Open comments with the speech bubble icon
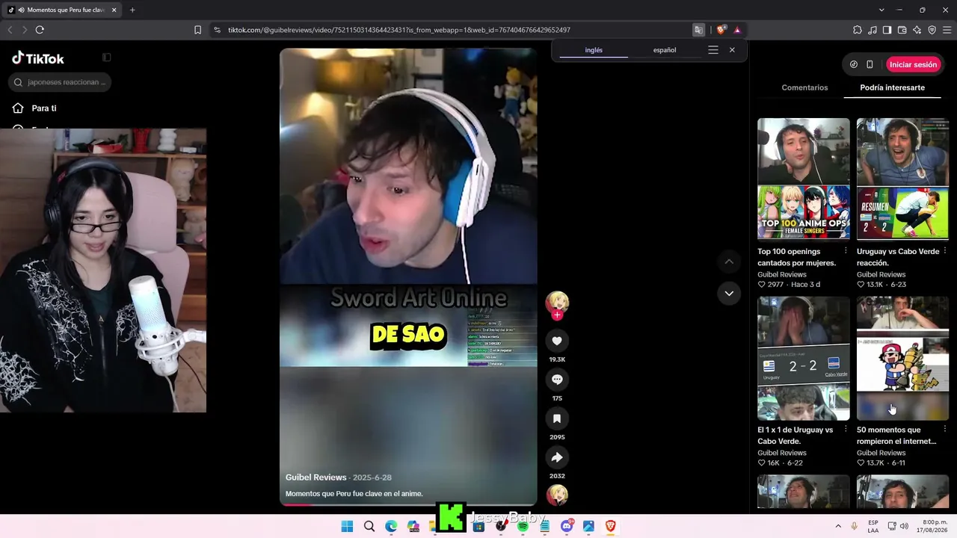This screenshot has height=538, width=957. point(557,380)
